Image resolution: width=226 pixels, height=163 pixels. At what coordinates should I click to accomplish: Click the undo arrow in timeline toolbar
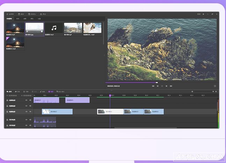9,92
